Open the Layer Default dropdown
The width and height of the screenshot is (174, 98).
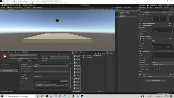point(167,12)
